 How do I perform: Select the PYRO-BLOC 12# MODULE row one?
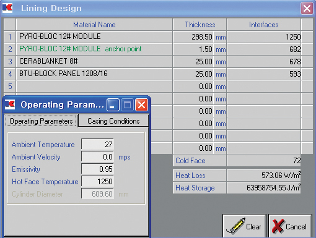(x=94, y=36)
